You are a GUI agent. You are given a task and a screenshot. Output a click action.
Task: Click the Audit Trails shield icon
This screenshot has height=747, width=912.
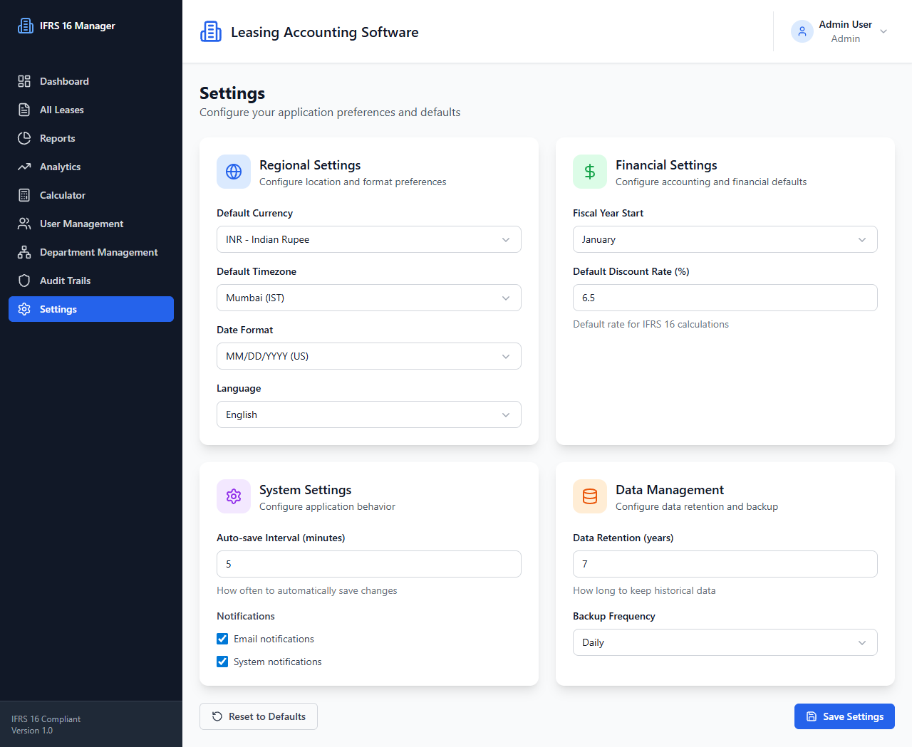pyautogui.click(x=24, y=281)
